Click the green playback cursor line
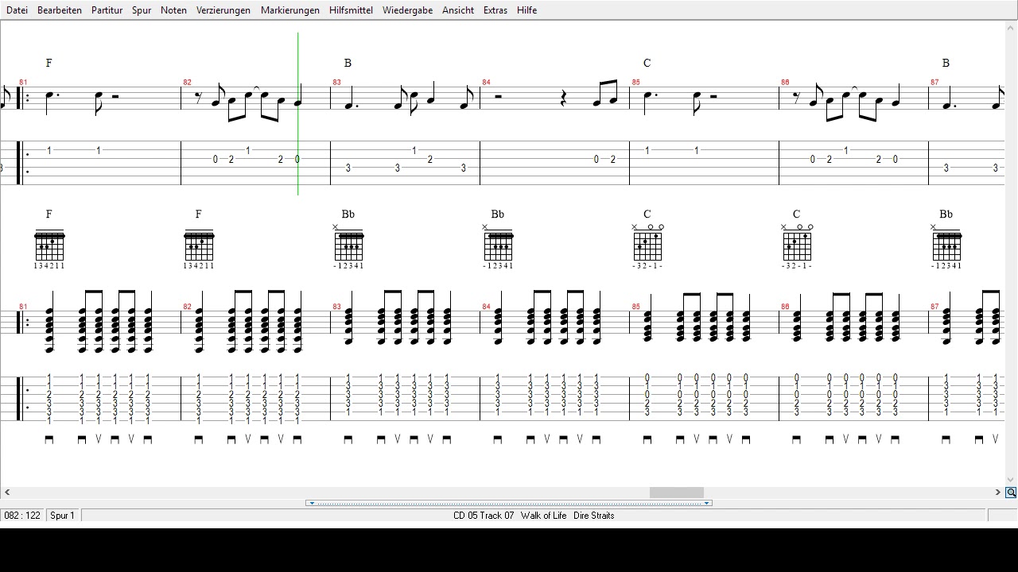This screenshot has width=1018, height=572. [298, 114]
